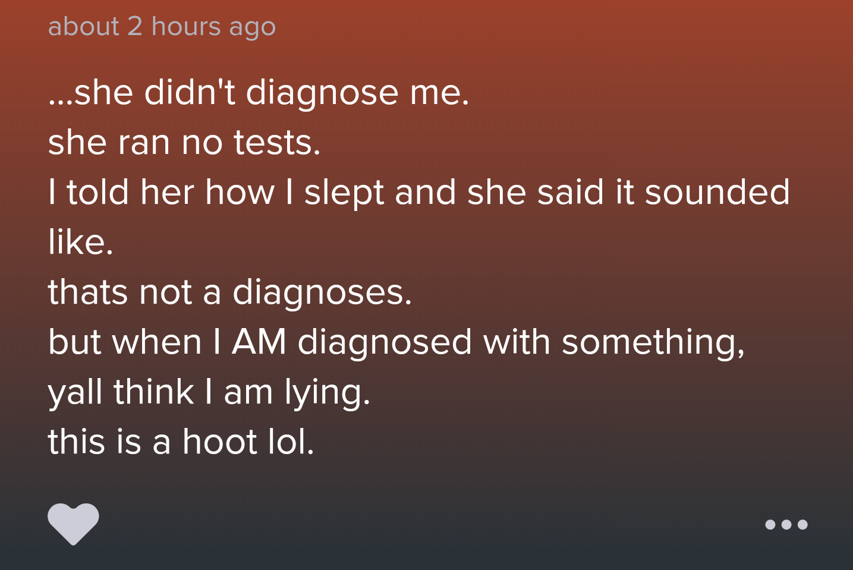This screenshot has height=570, width=853.
Task: Click the word 'slept'
Action: click(x=345, y=194)
